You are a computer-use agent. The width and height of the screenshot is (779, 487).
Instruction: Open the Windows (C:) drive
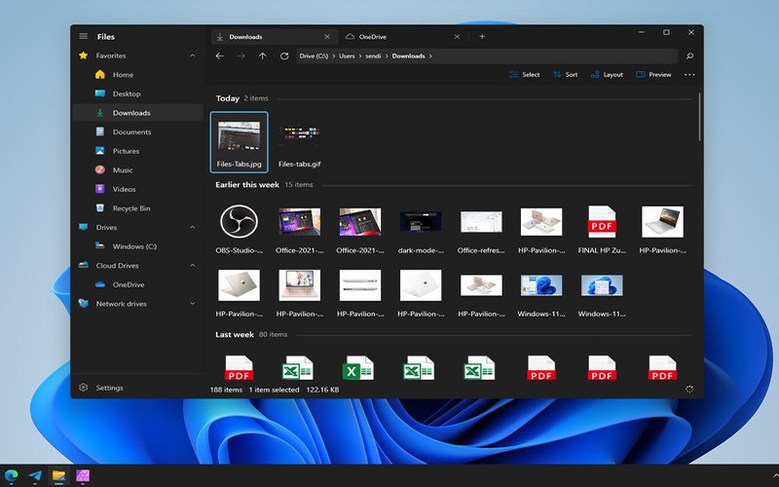tap(137, 246)
